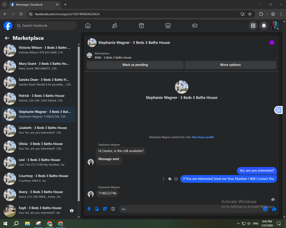Open Mary Grant conversation
The height and width of the screenshot is (228, 286).
pyautogui.click(x=38, y=66)
